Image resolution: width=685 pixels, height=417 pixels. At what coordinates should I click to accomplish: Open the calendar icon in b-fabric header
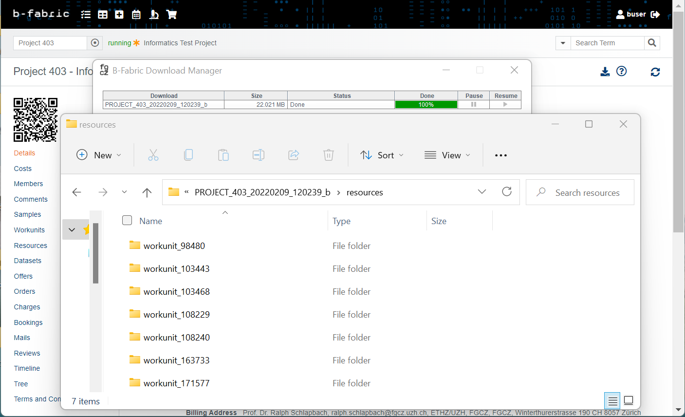tap(136, 15)
